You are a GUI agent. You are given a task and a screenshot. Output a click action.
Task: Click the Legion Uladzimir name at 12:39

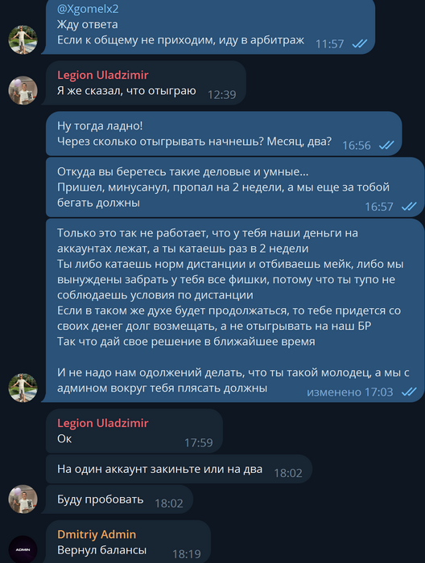click(x=103, y=75)
